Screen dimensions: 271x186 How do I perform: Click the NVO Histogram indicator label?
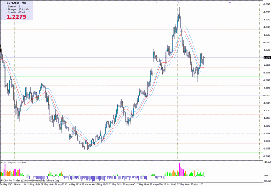[x=14, y=163]
